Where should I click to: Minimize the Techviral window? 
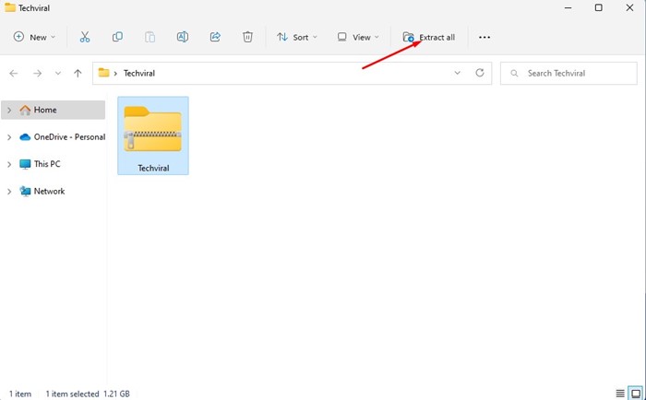[x=568, y=7]
